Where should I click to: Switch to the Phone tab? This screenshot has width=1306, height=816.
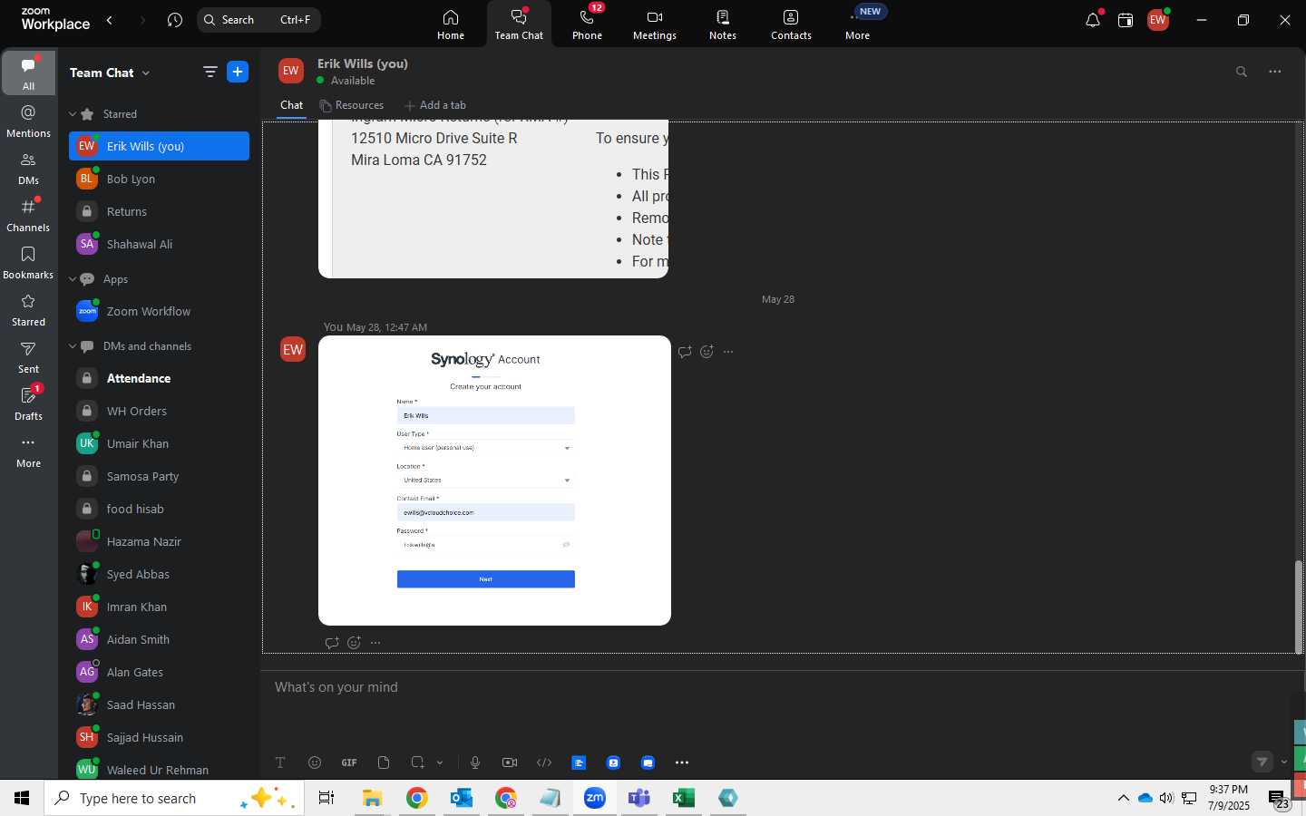[587, 24]
